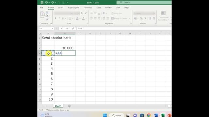Image resolution: width=209 pixels, height=117 pixels.
Task: Apply accounting number format
Action: (135, 19)
